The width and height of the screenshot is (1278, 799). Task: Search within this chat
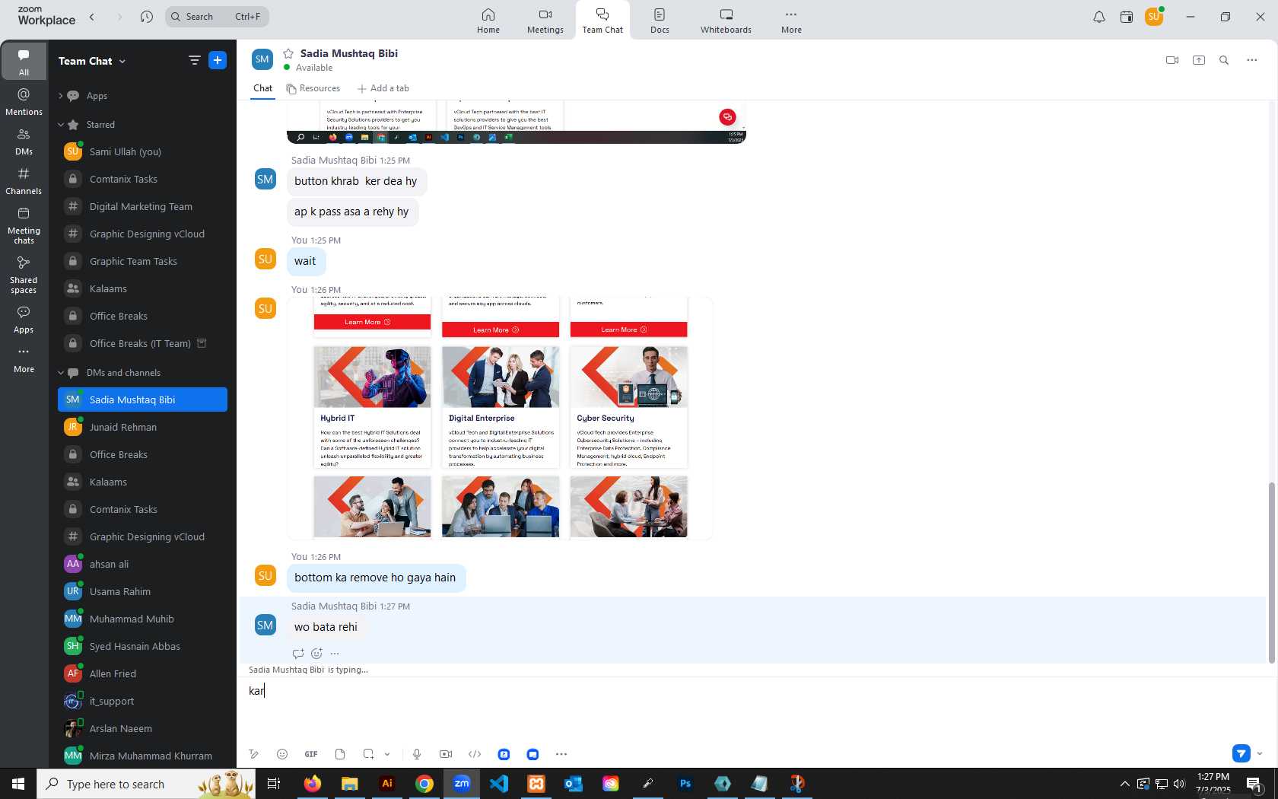tap(1224, 60)
